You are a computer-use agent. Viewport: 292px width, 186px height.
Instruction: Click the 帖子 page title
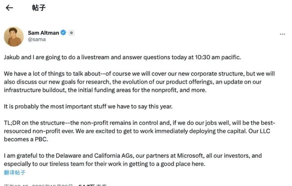(x=39, y=8)
